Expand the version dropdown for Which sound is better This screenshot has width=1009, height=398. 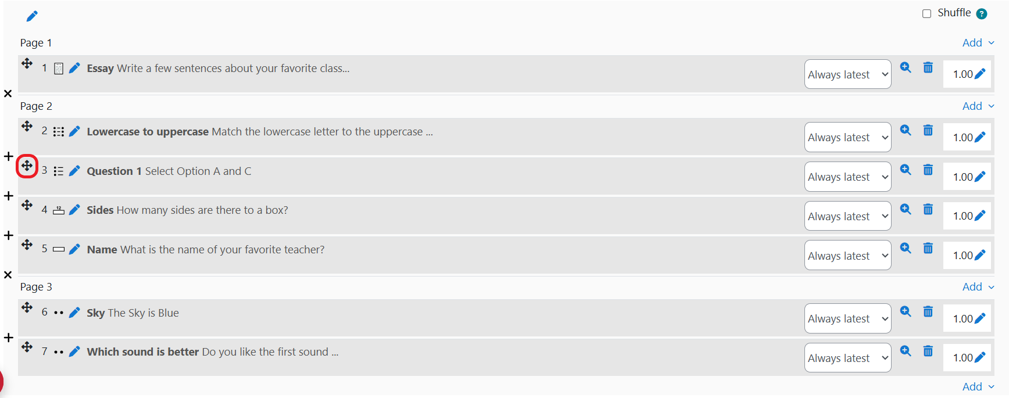(847, 358)
